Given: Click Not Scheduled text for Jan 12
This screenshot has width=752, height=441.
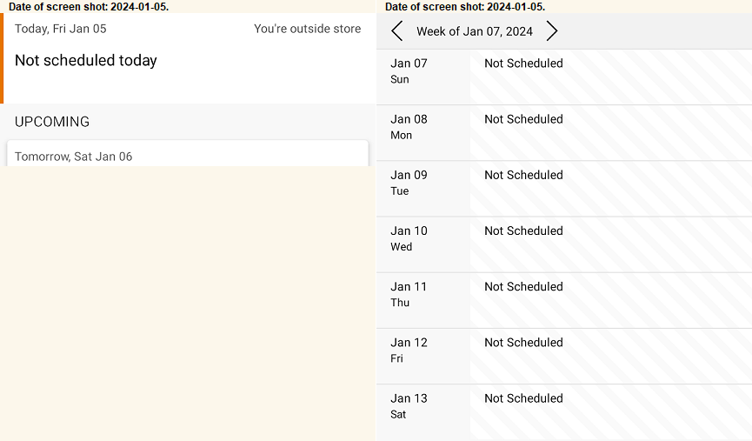Looking at the screenshot, I should 523,343.
